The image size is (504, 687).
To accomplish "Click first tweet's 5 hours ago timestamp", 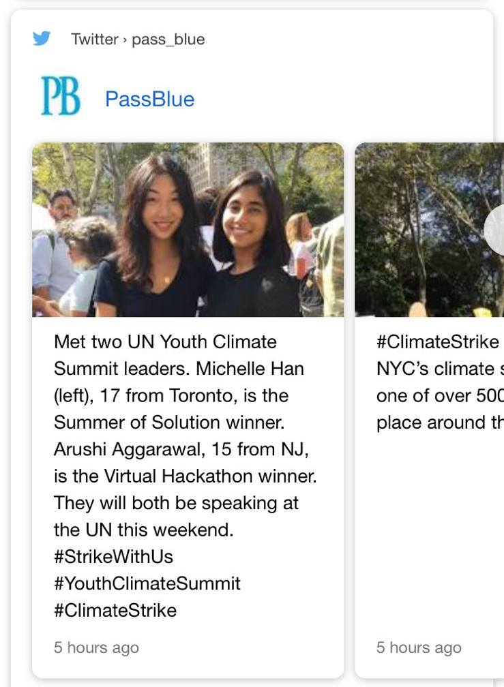I will coord(96,647).
